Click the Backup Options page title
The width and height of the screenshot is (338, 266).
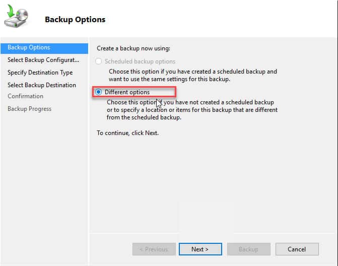(75, 20)
